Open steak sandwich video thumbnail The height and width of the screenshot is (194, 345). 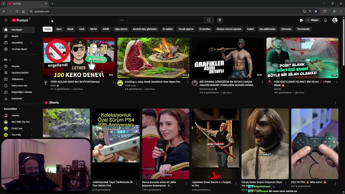point(153,58)
